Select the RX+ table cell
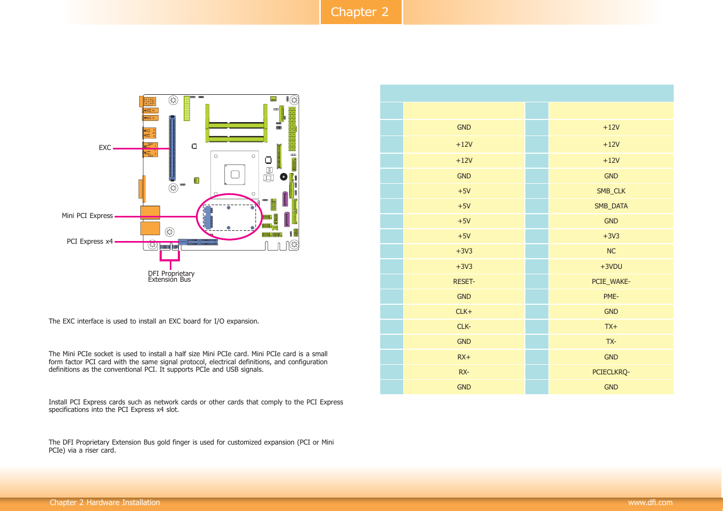Image resolution: width=723 pixels, height=511 pixels. tap(464, 357)
